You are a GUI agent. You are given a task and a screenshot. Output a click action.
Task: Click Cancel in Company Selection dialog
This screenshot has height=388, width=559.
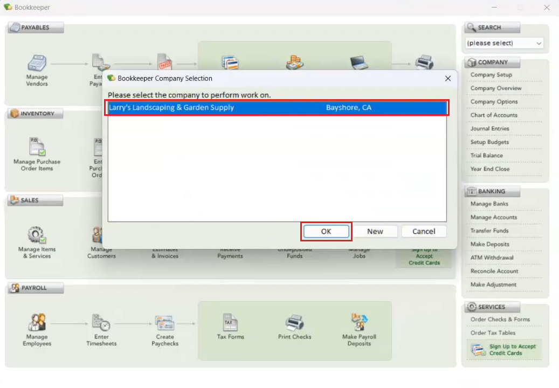[x=424, y=232]
